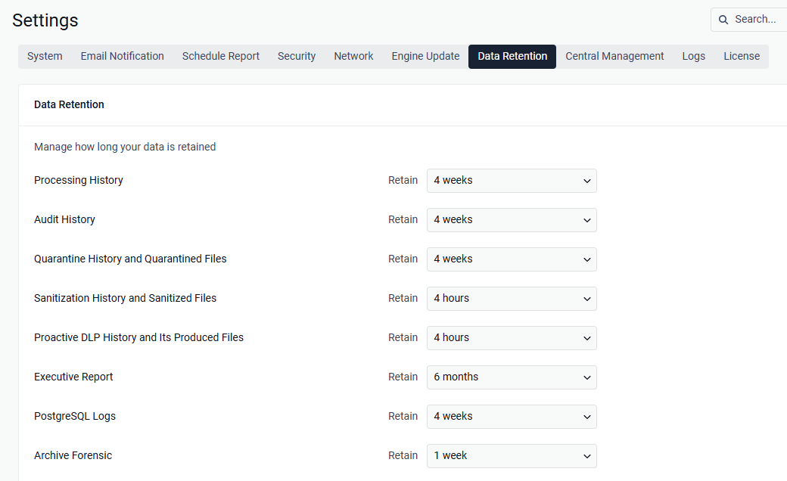Viewport: 787px width, 481px height.
Task: Click the Audit History label
Action: 64,219
